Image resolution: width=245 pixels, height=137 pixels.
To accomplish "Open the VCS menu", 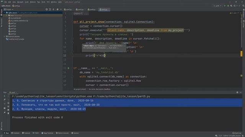I will [48, 2].
